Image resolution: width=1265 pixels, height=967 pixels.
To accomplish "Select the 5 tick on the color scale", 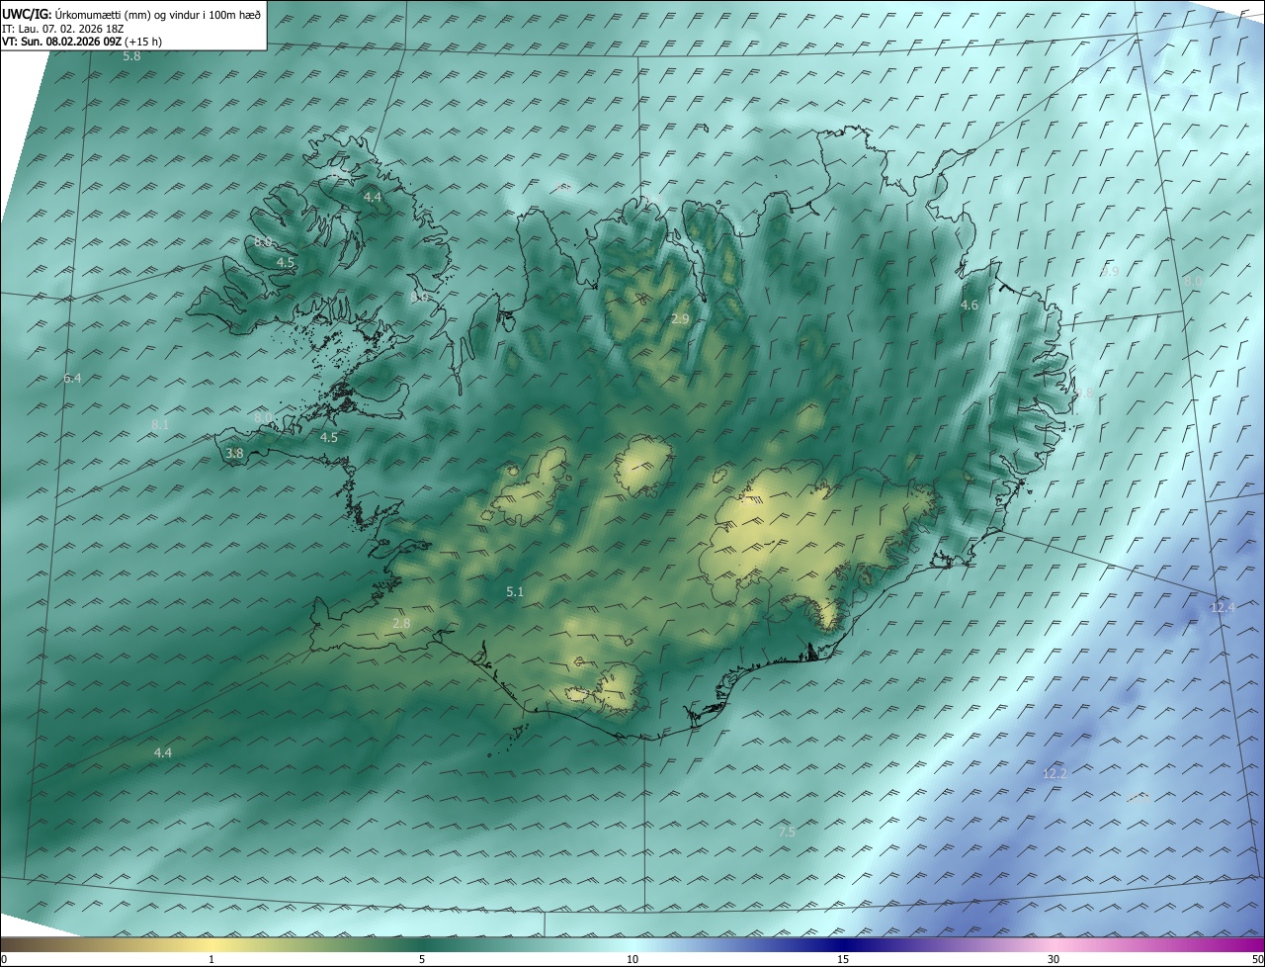I will 422,959.
